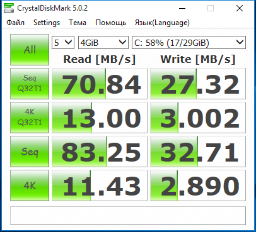Expand the test count dropdown showing 5
This screenshot has height=232, width=256.
coord(63,43)
